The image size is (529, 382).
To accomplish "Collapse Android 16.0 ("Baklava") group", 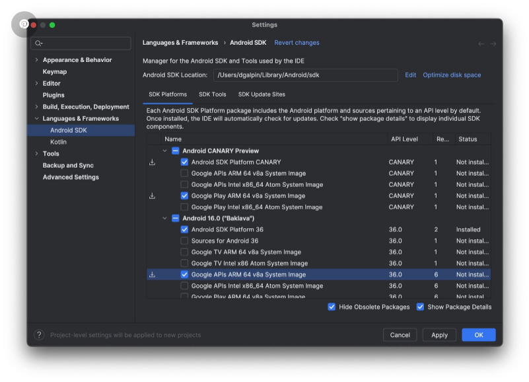I will pos(165,218).
